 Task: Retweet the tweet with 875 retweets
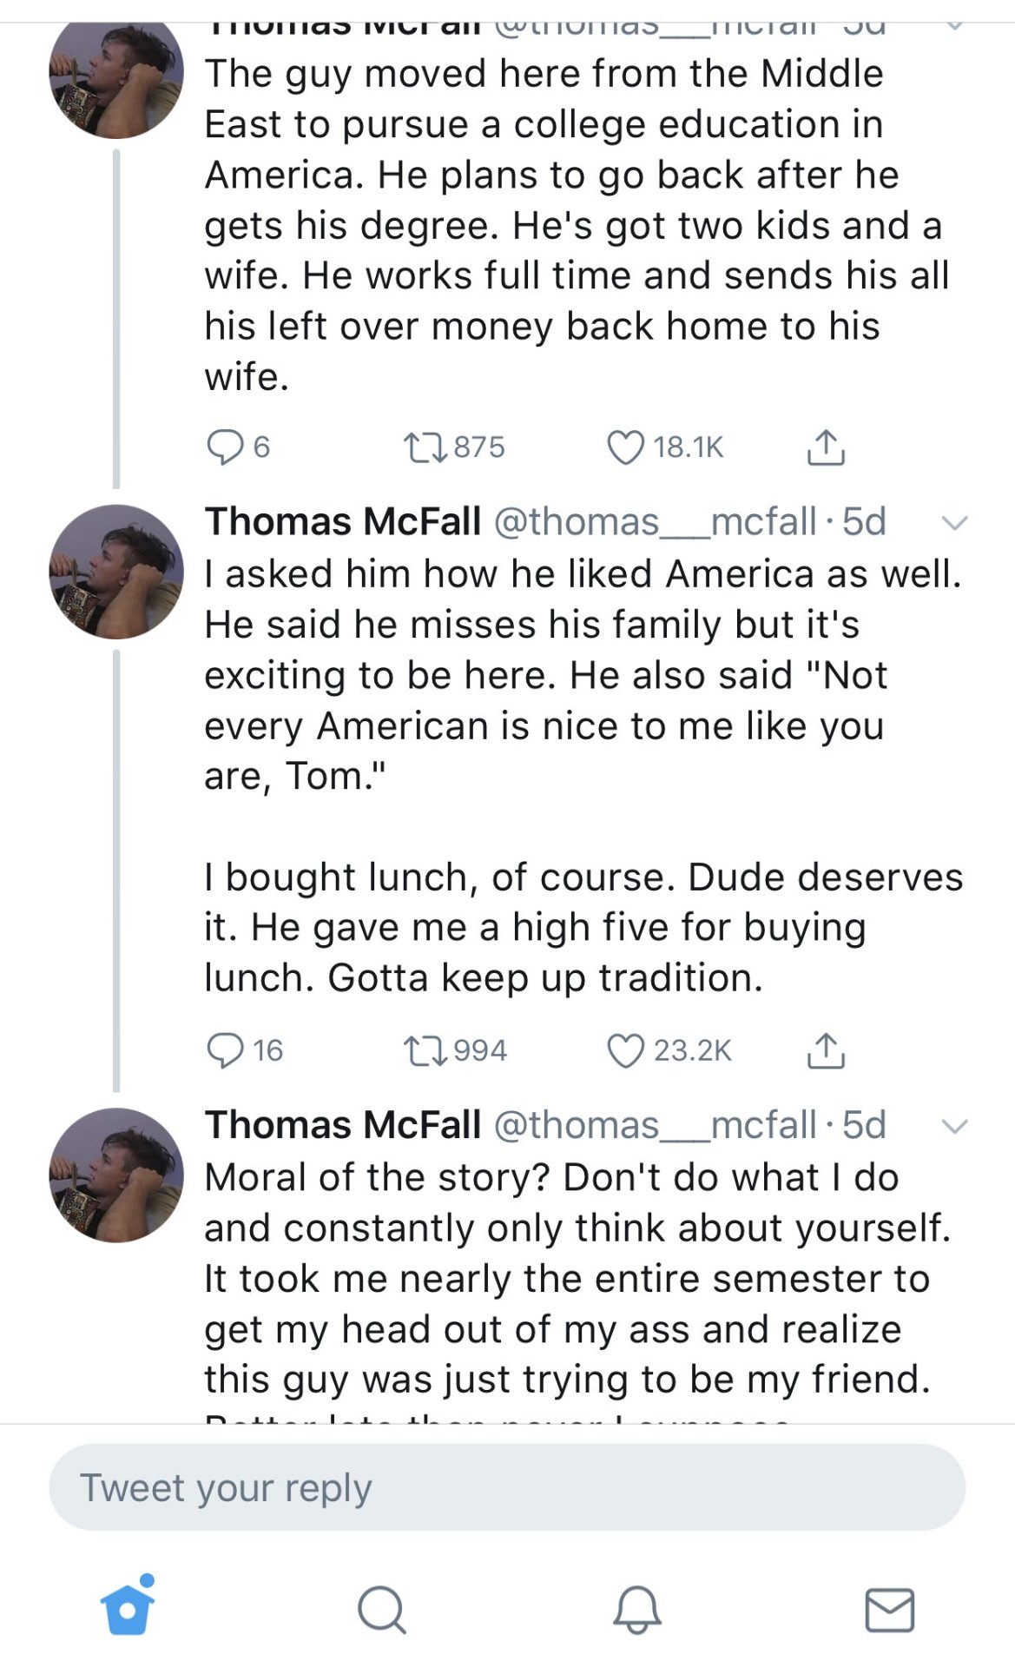click(x=425, y=447)
